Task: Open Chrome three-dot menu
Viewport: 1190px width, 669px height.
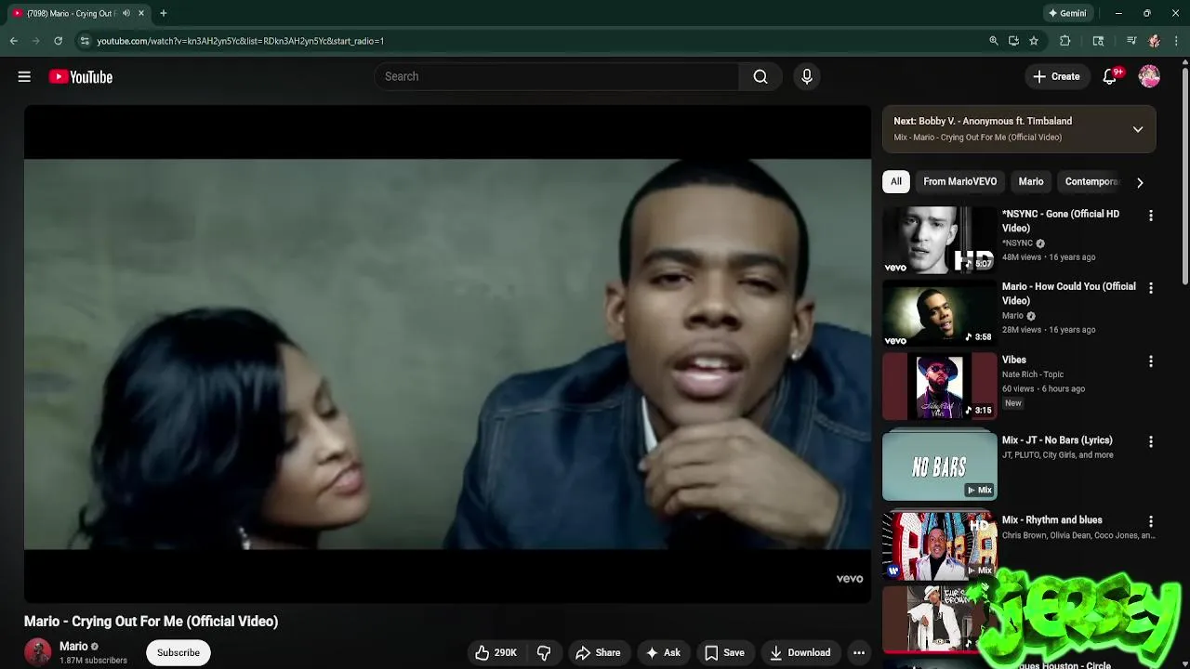Action: [x=1177, y=41]
